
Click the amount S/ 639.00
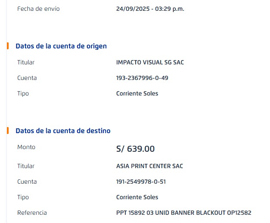[135, 149]
